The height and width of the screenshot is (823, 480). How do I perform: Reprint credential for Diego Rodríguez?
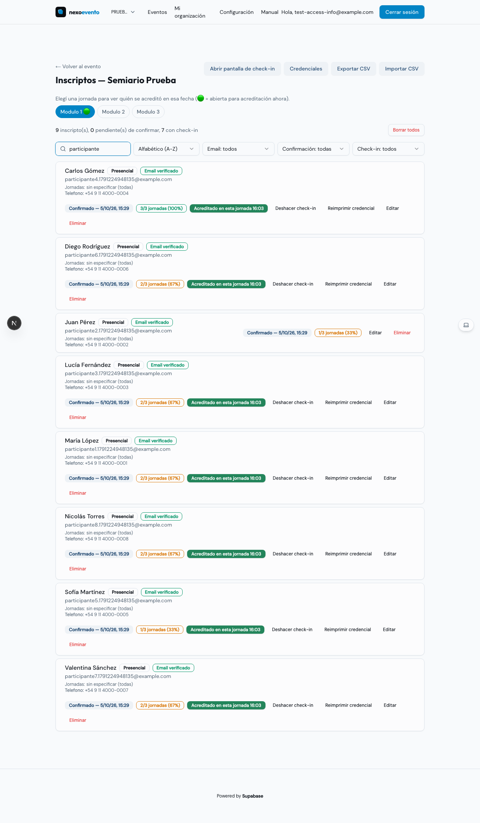click(348, 284)
